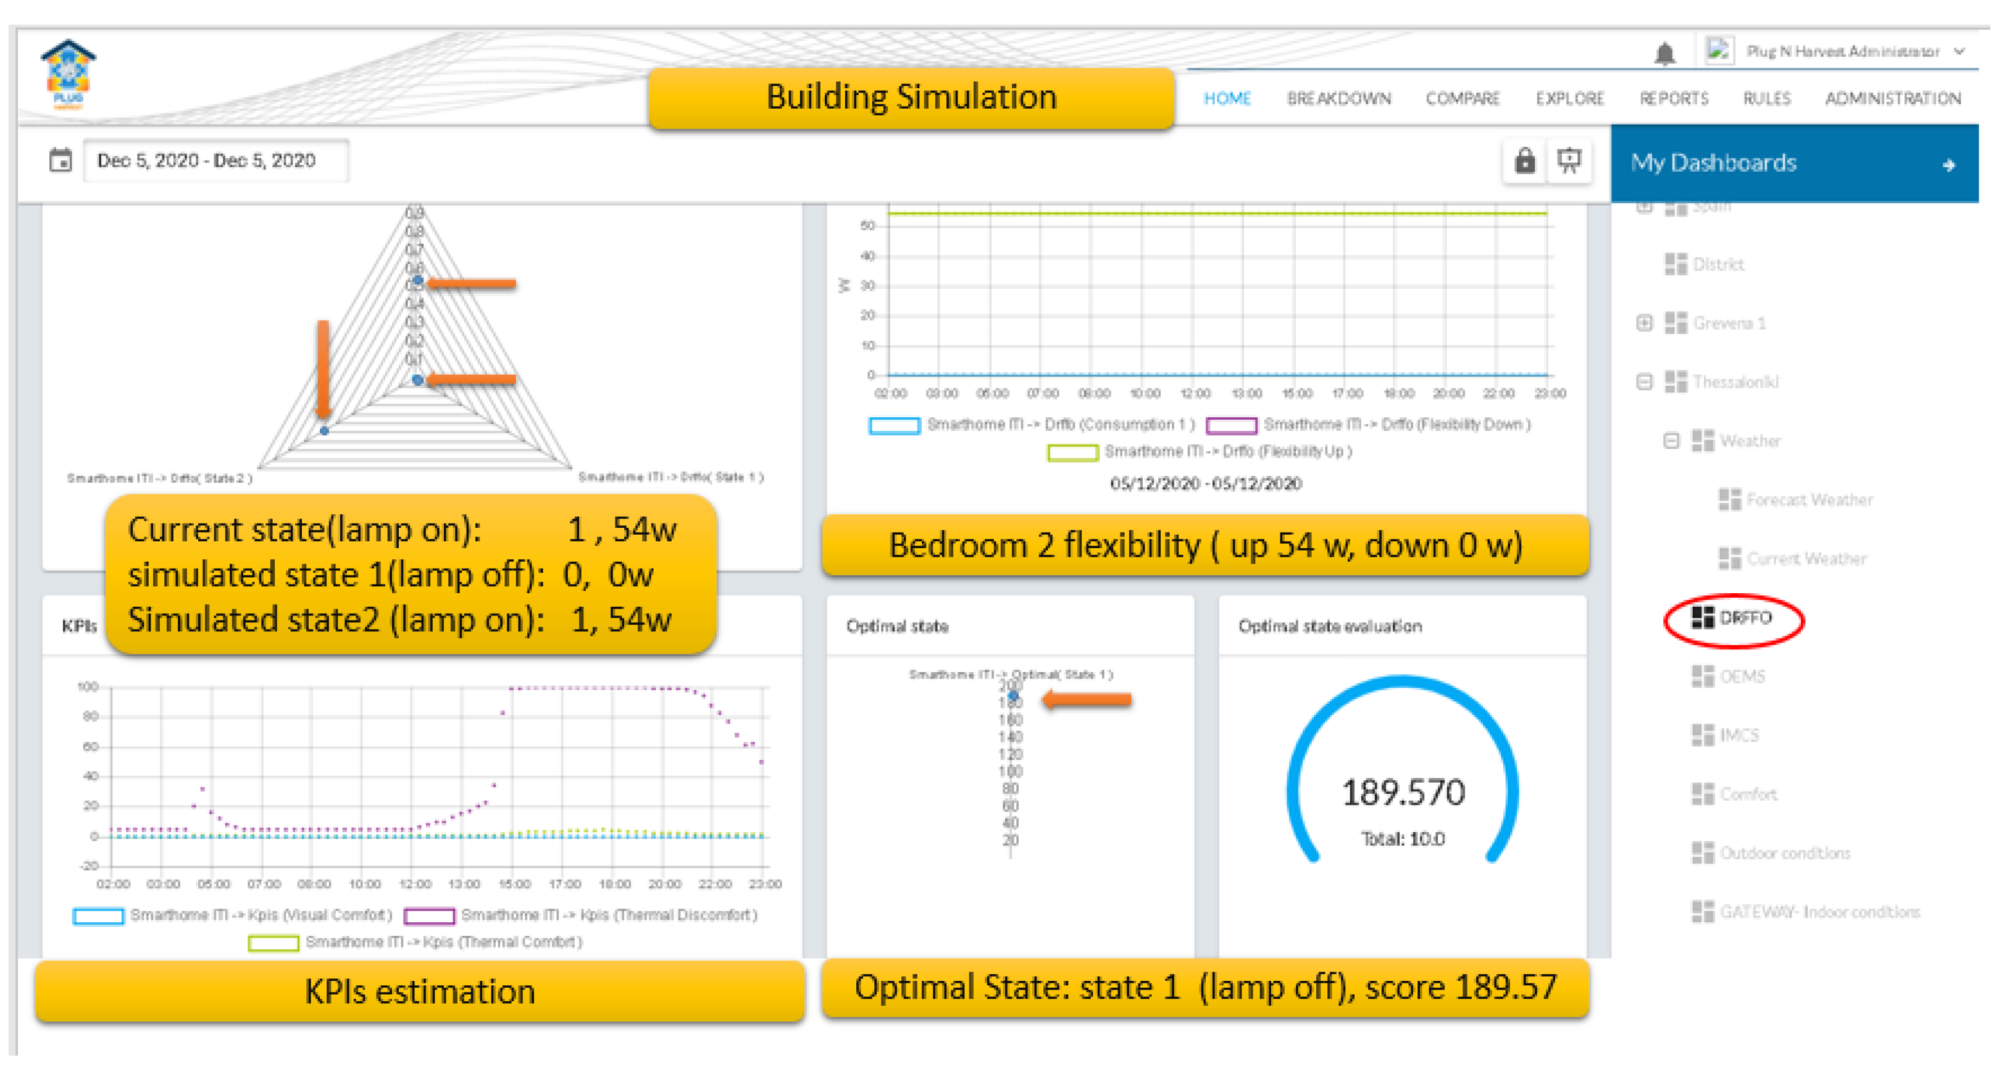Click the calendar icon beside date range
The image size is (2012, 1071).
click(x=60, y=161)
